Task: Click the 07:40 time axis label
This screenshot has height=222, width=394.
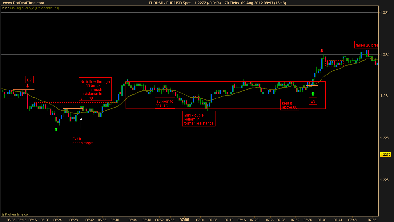Action: pos(322,220)
